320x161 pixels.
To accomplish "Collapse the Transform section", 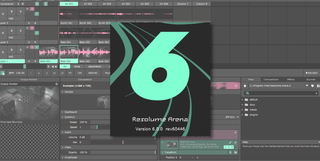I will click(162, 152).
